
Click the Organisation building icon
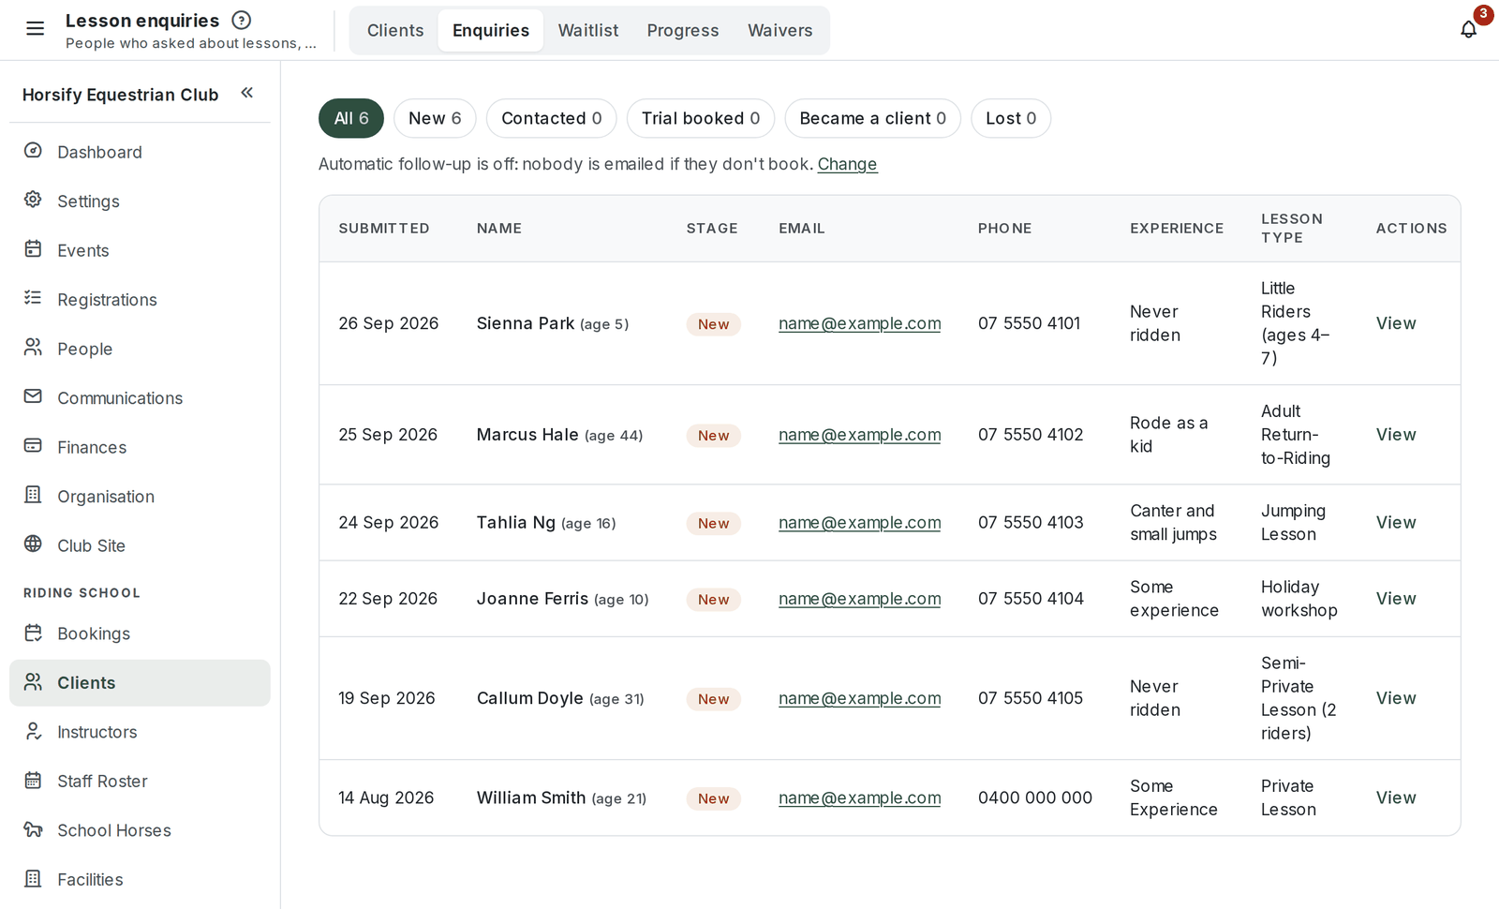coord(33,495)
